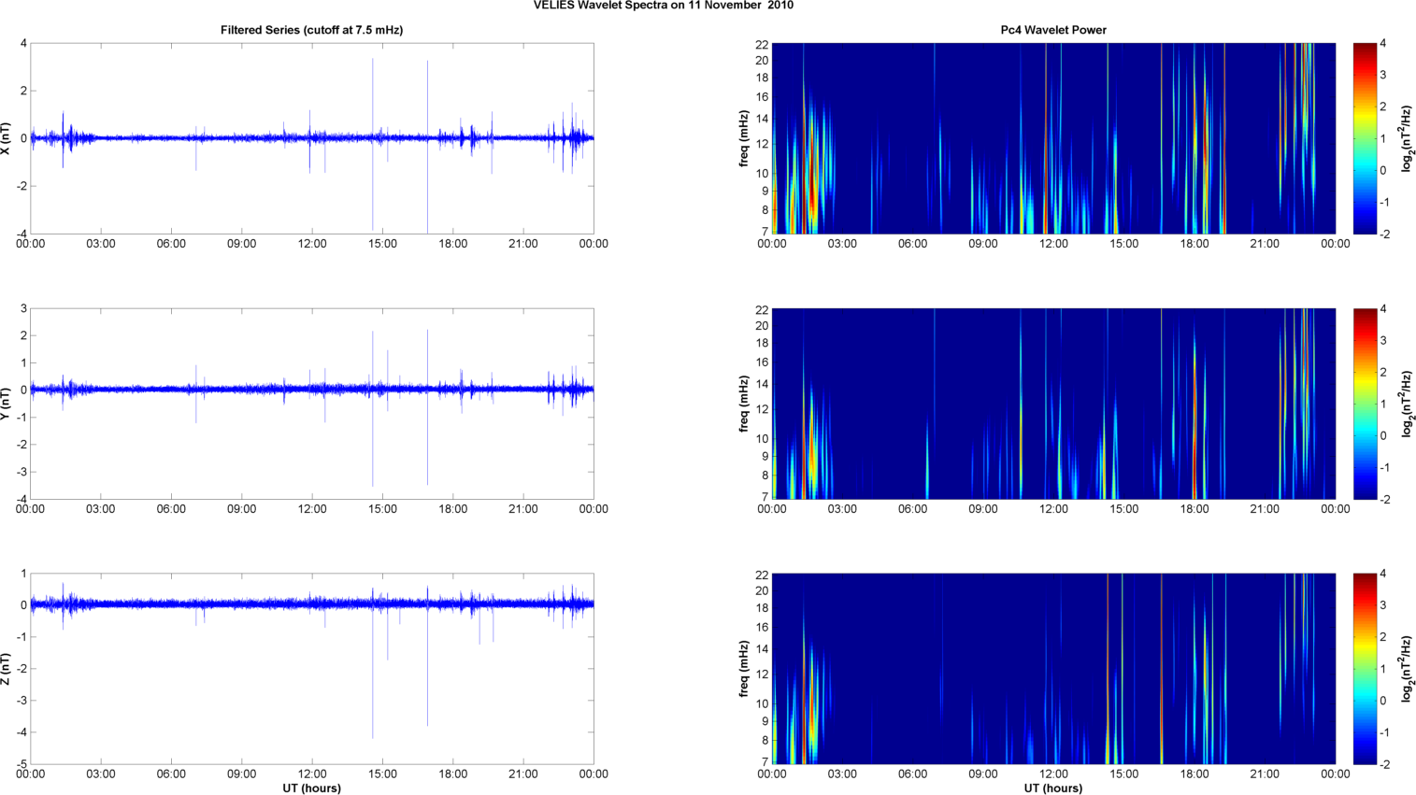Select the Filtered Series column title
The height and width of the screenshot is (795, 1416).
[x=311, y=30]
